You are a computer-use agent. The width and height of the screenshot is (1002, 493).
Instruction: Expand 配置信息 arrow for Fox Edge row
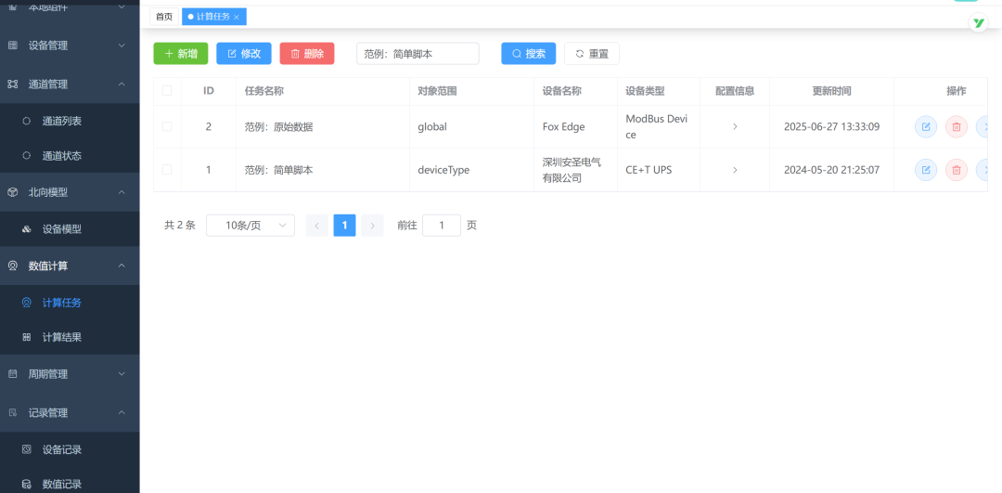pyautogui.click(x=735, y=126)
